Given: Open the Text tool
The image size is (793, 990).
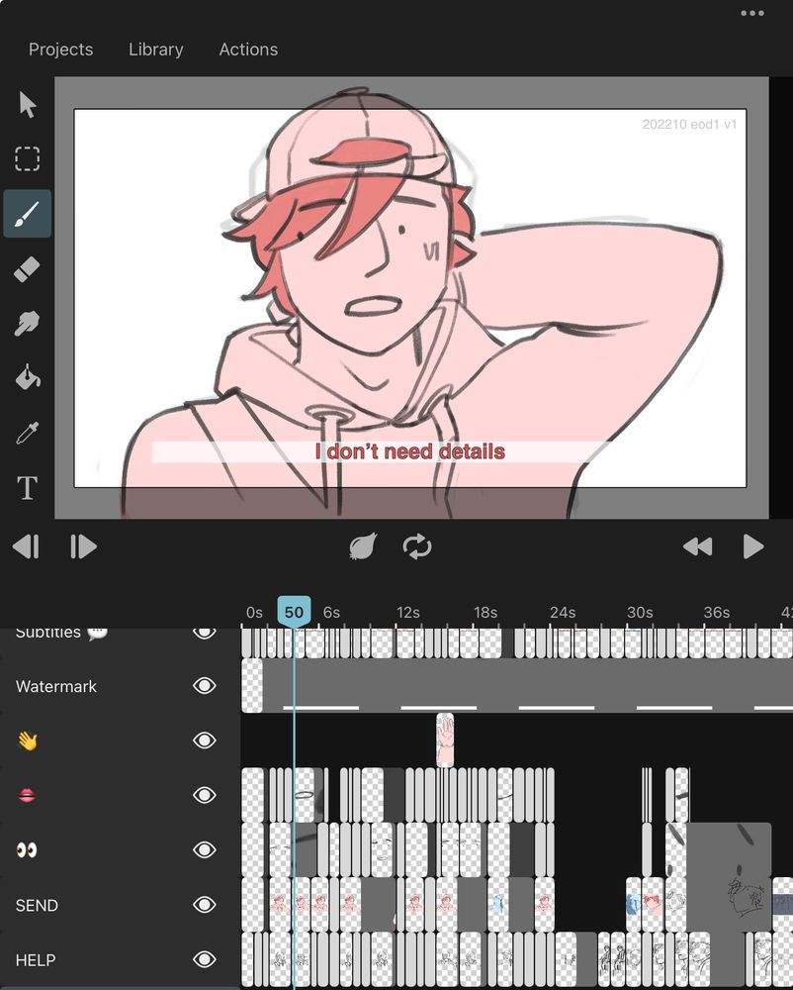Looking at the screenshot, I should tap(27, 487).
